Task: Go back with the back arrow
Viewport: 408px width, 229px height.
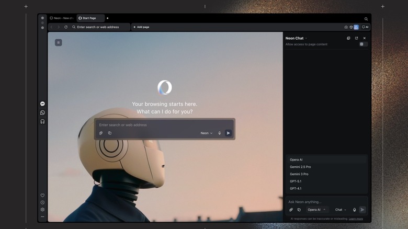Action: point(51,27)
